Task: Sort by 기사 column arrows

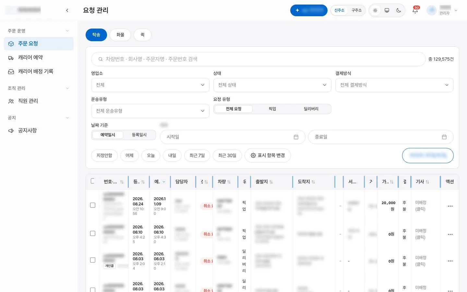Action: point(427,182)
